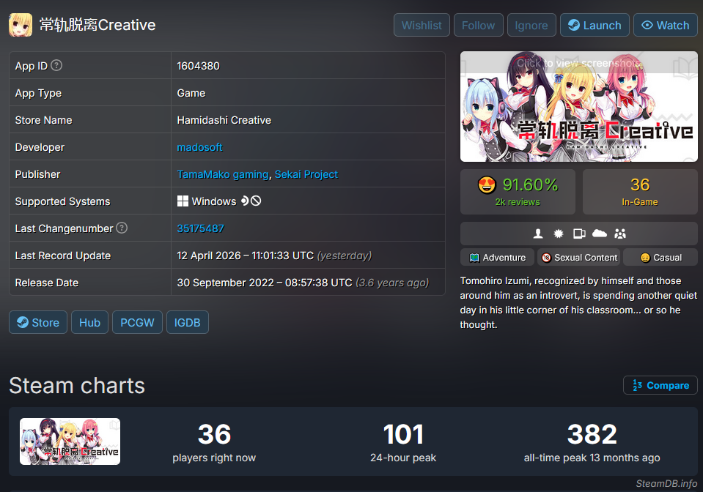
Task: Open the IGDB link button
Action: tap(188, 322)
